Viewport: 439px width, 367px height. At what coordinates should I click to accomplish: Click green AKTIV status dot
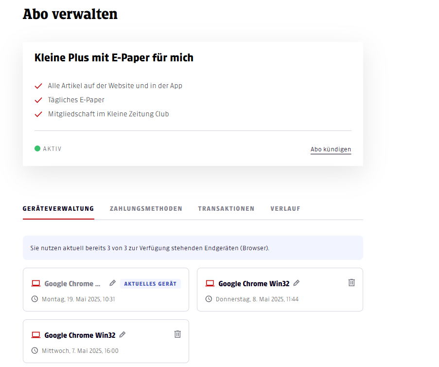37,148
